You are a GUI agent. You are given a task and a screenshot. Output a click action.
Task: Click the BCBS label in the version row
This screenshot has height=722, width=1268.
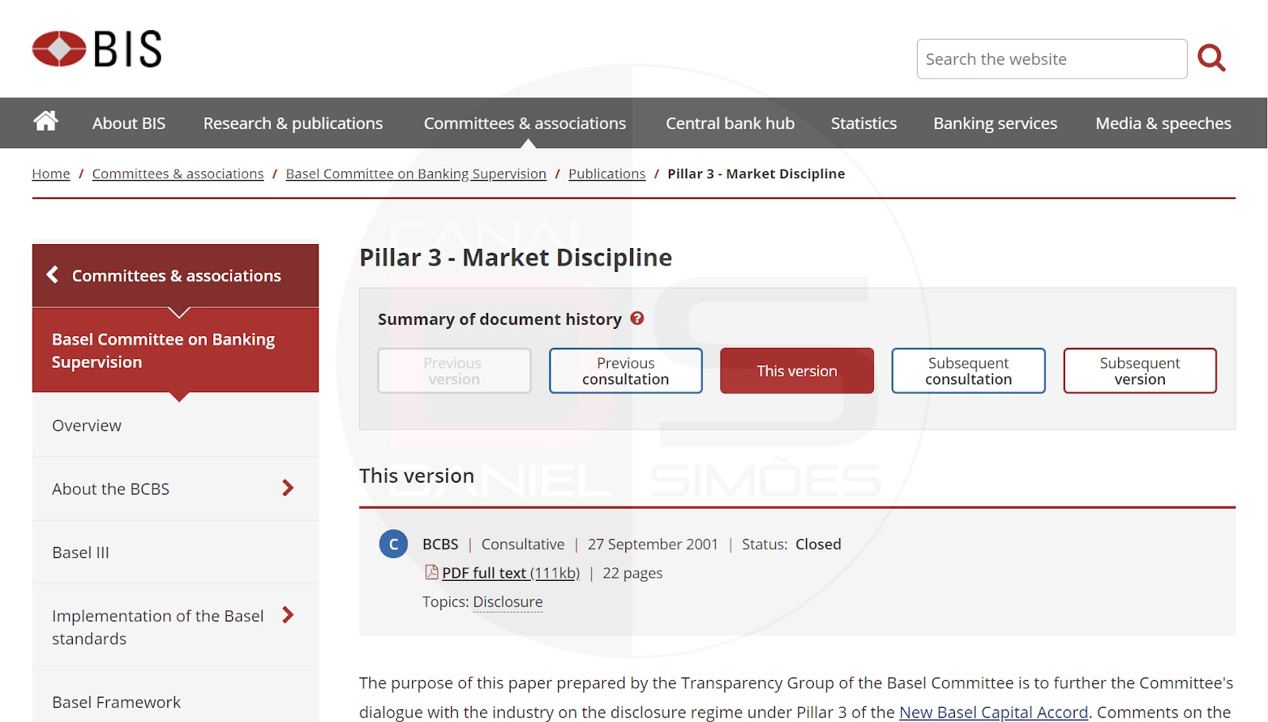point(441,544)
